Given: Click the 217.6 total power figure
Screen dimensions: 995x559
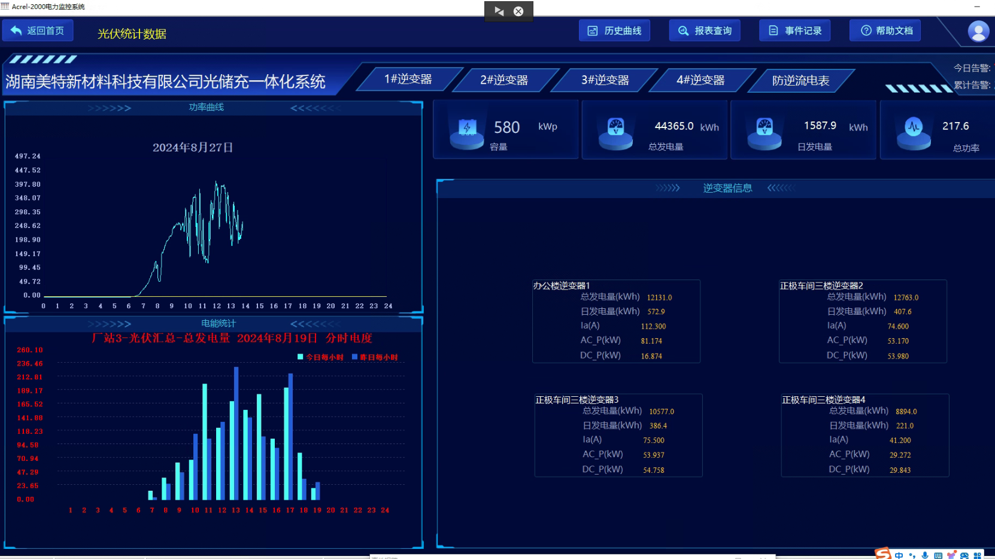Looking at the screenshot, I should click(955, 126).
